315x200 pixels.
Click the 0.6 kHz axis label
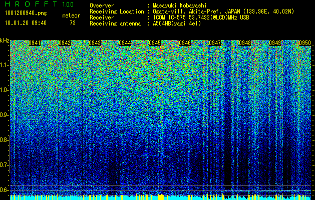point(4,190)
